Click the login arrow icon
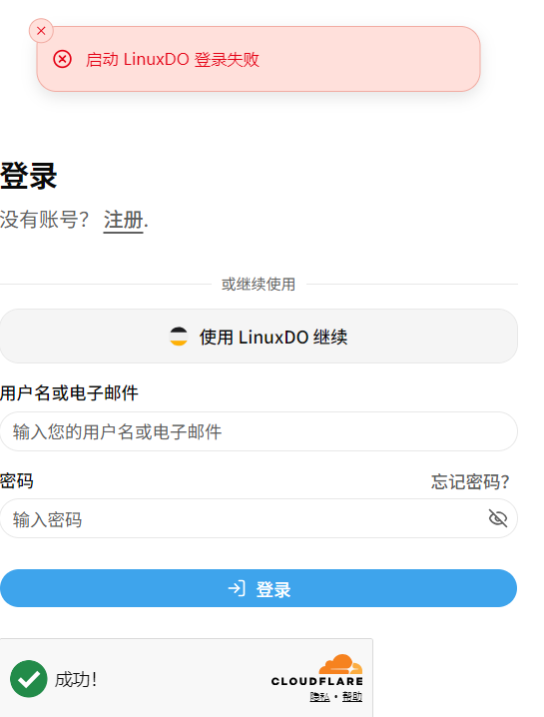This screenshot has height=717, width=544. tap(237, 588)
